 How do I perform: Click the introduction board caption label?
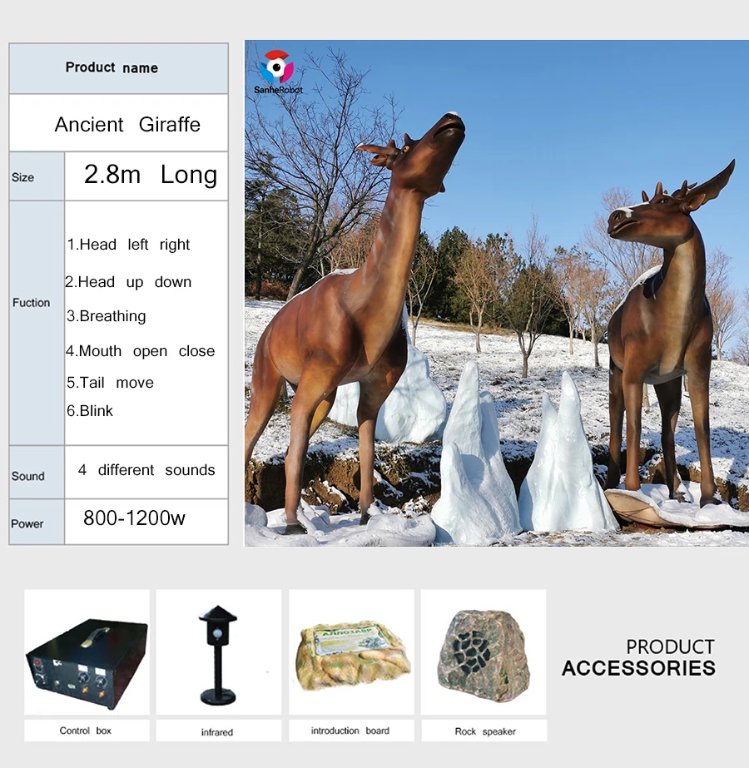[x=350, y=731]
